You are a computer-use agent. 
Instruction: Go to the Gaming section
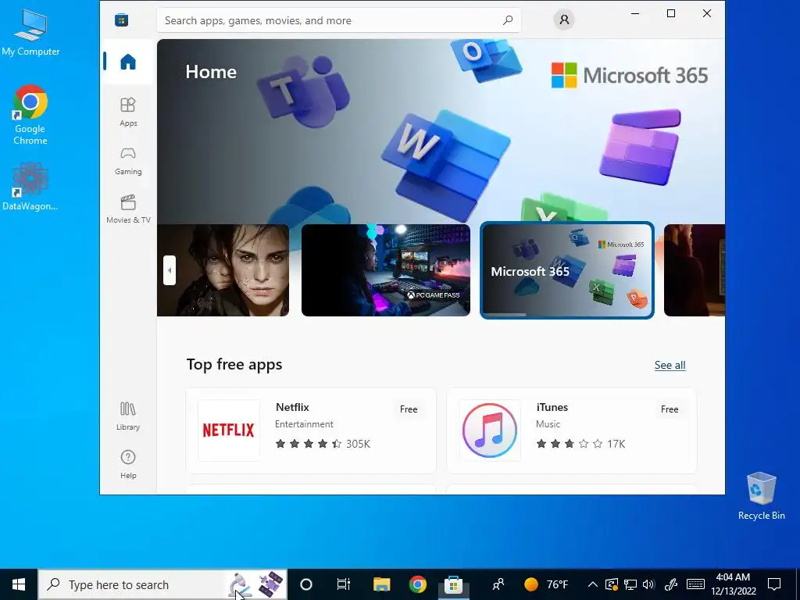(x=128, y=161)
